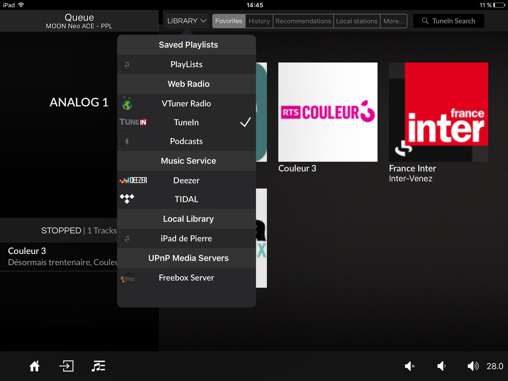This screenshot has width=508, height=381.
Task: Tap the TuneIn checkmark
Action: click(x=246, y=122)
